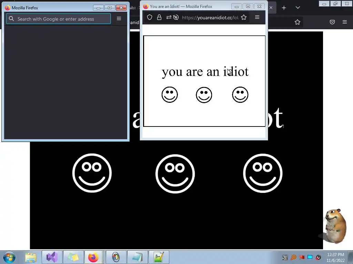Open the Notepad++ taskbar button
The width and height of the screenshot is (353, 264).
pyautogui.click(x=159, y=257)
